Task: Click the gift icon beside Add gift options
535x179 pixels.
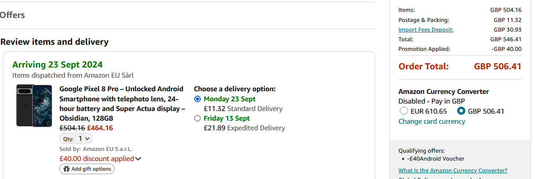Action: pyautogui.click(x=66, y=169)
